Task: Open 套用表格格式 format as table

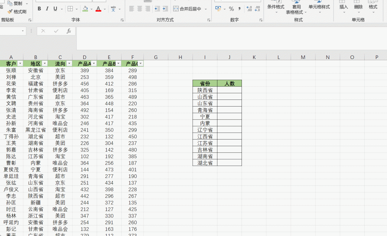Action: (x=296, y=7)
